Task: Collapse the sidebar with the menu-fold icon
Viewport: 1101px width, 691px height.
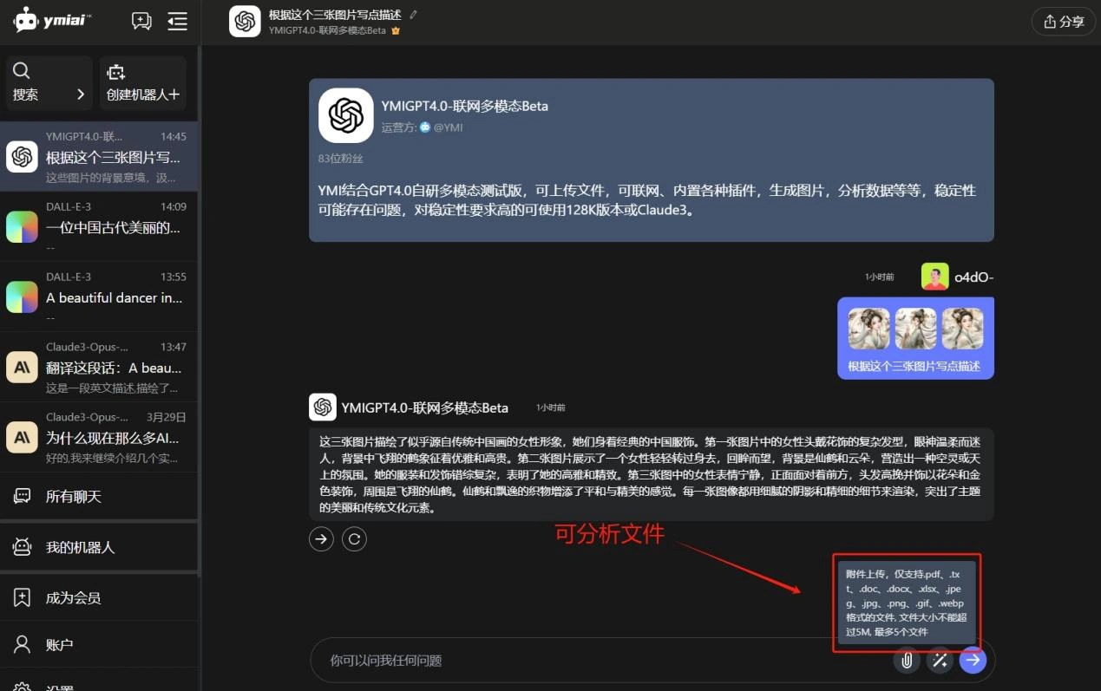Action: click(x=178, y=21)
